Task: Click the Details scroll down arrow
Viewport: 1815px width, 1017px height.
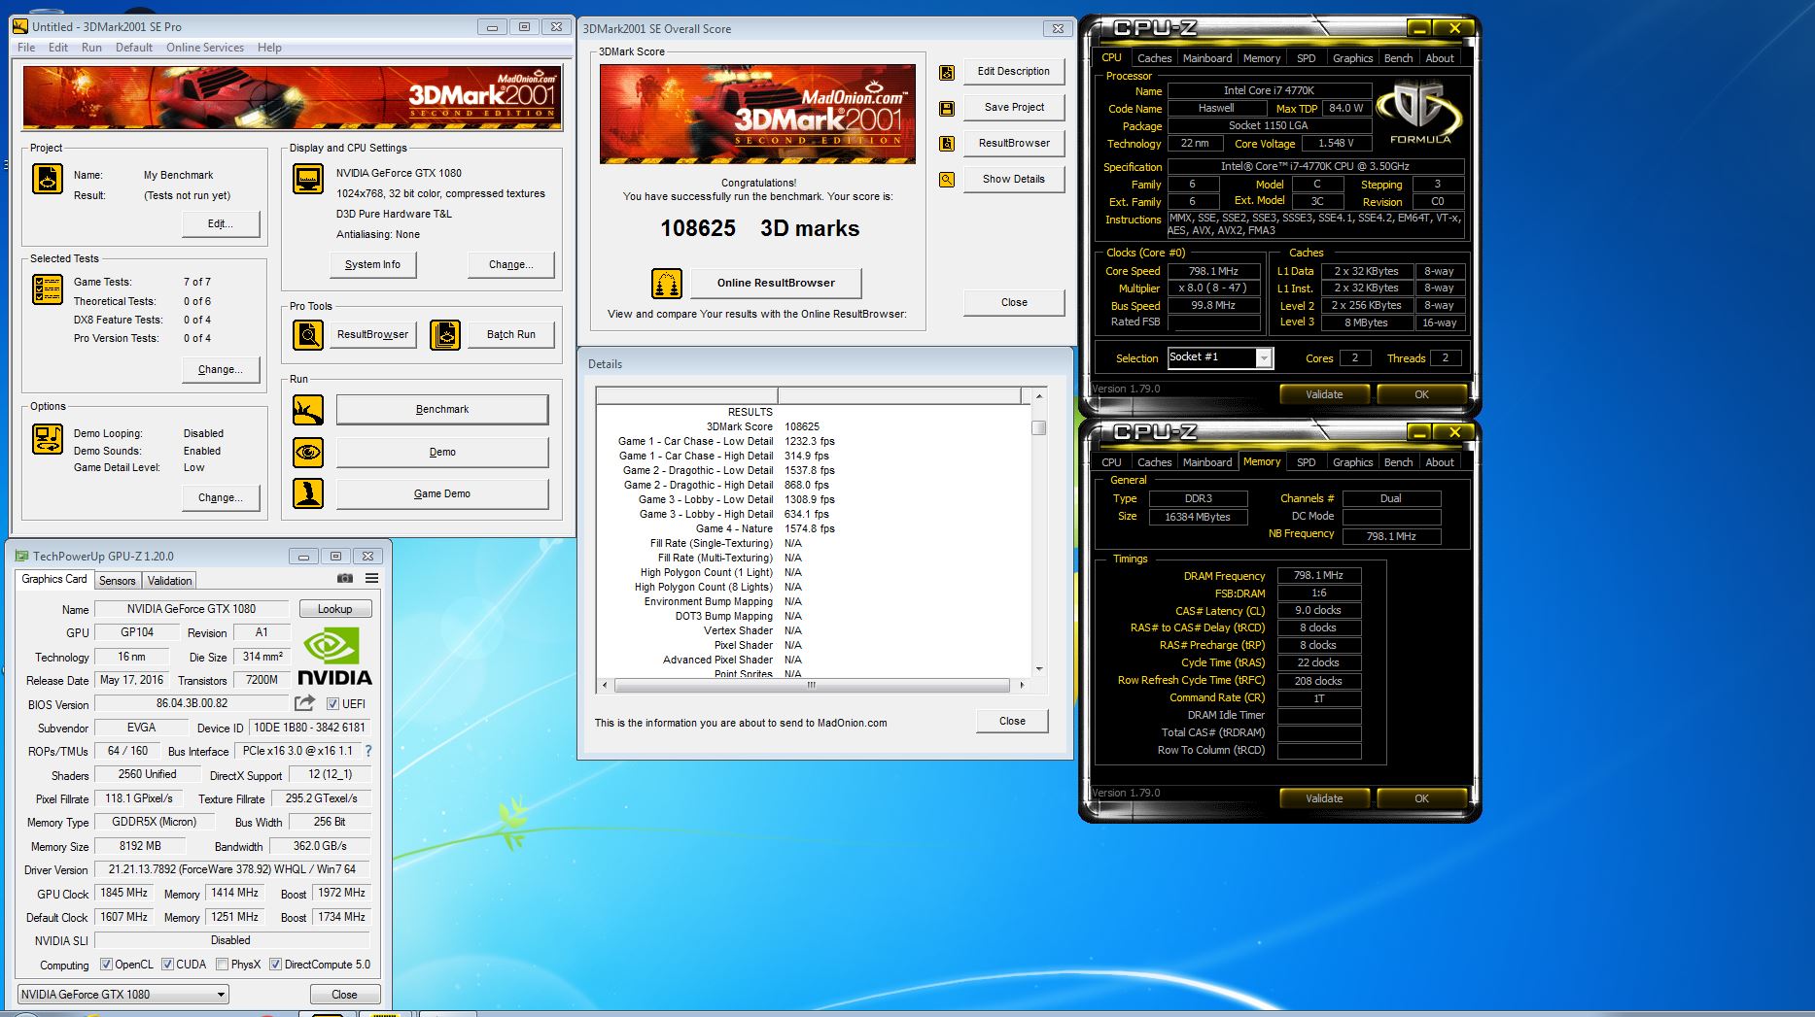Action: pyautogui.click(x=1039, y=669)
